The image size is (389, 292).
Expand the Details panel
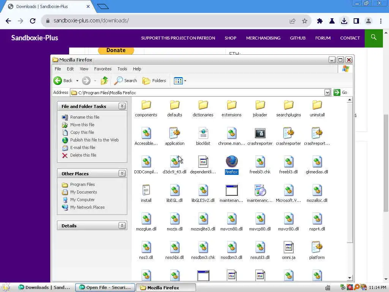[122, 226]
